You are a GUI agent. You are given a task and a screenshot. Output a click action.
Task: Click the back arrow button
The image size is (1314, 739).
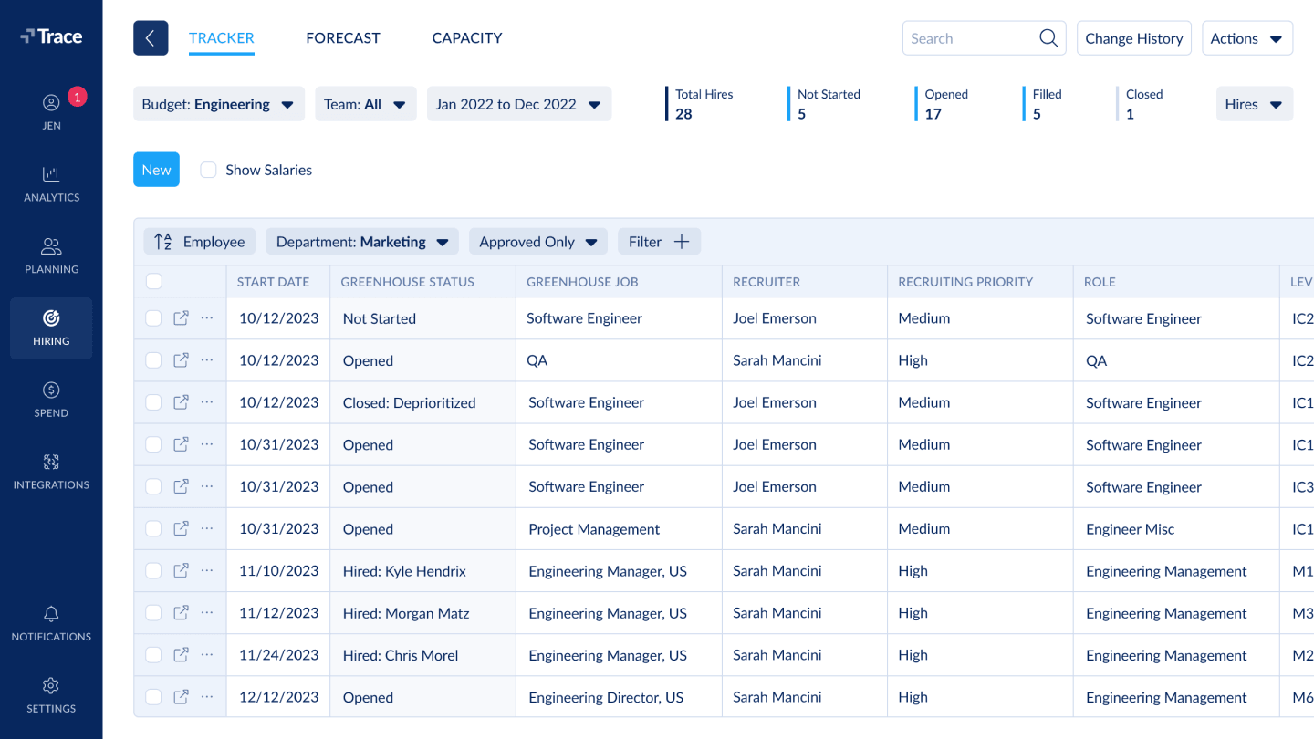(151, 38)
